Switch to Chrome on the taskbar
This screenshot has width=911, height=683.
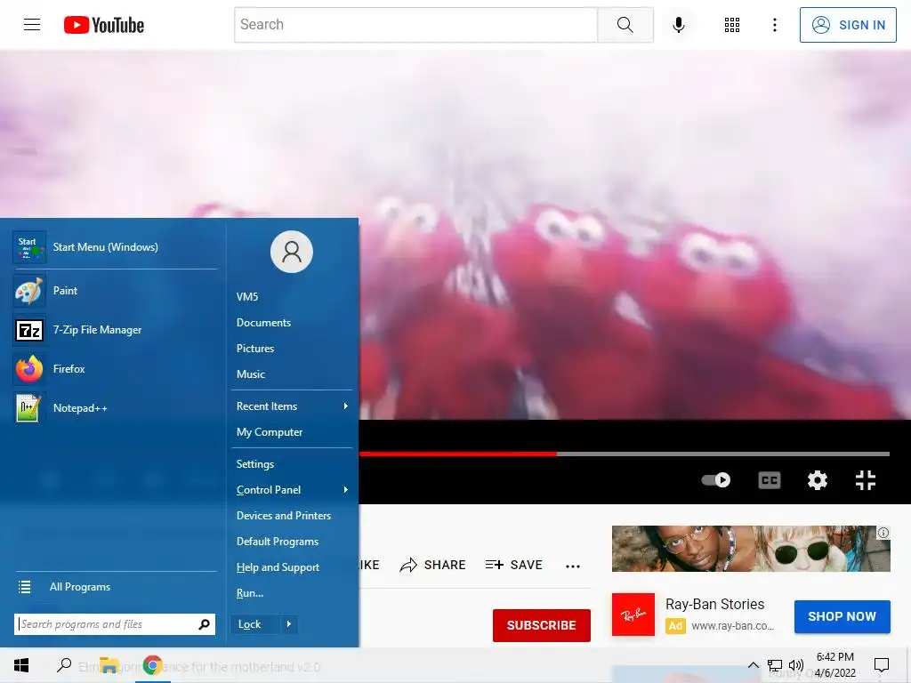click(153, 665)
